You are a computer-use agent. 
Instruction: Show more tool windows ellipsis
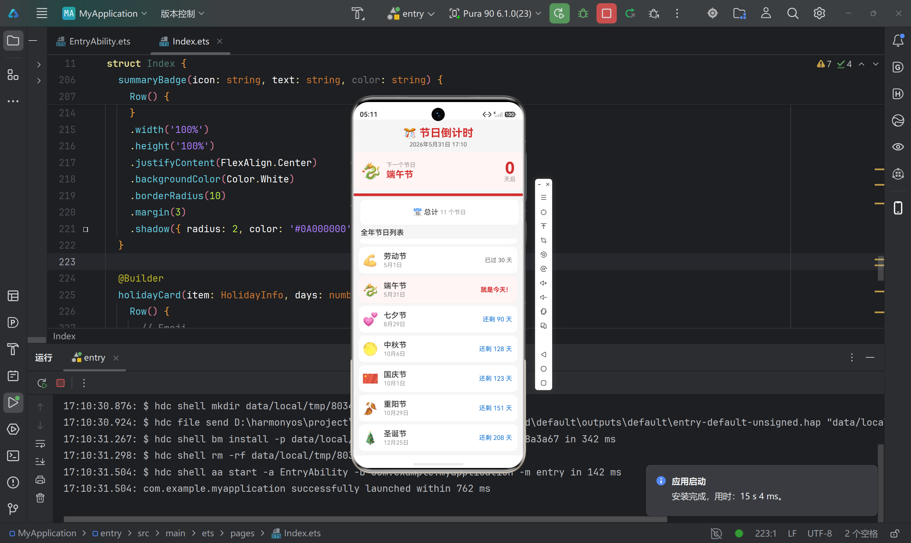click(13, 101)
